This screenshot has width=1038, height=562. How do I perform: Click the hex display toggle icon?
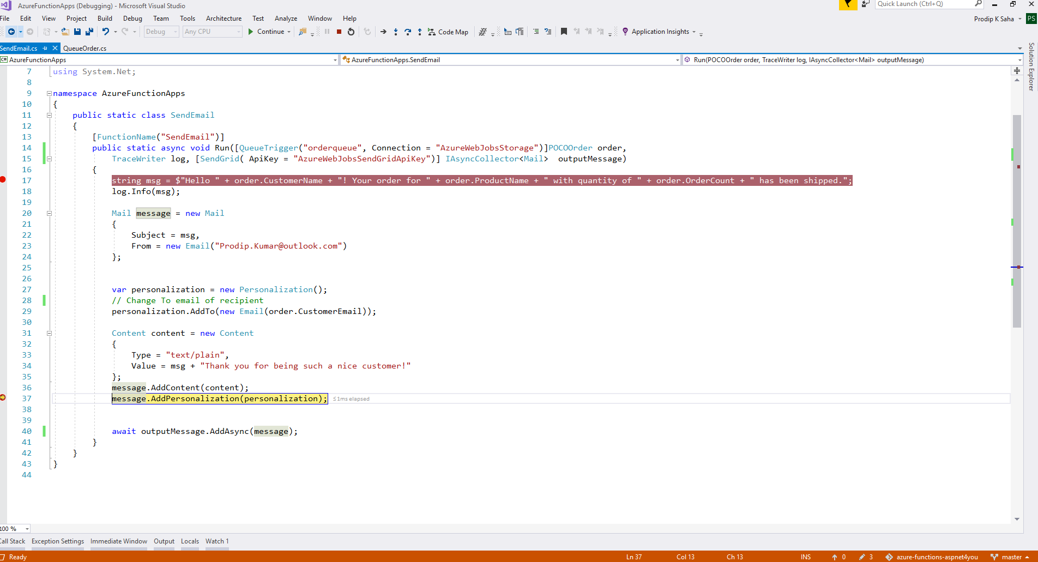[x=482, y=32]
